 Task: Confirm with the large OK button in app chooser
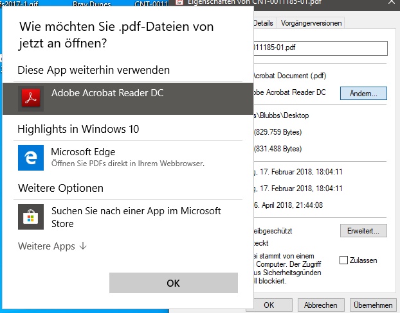174,283
